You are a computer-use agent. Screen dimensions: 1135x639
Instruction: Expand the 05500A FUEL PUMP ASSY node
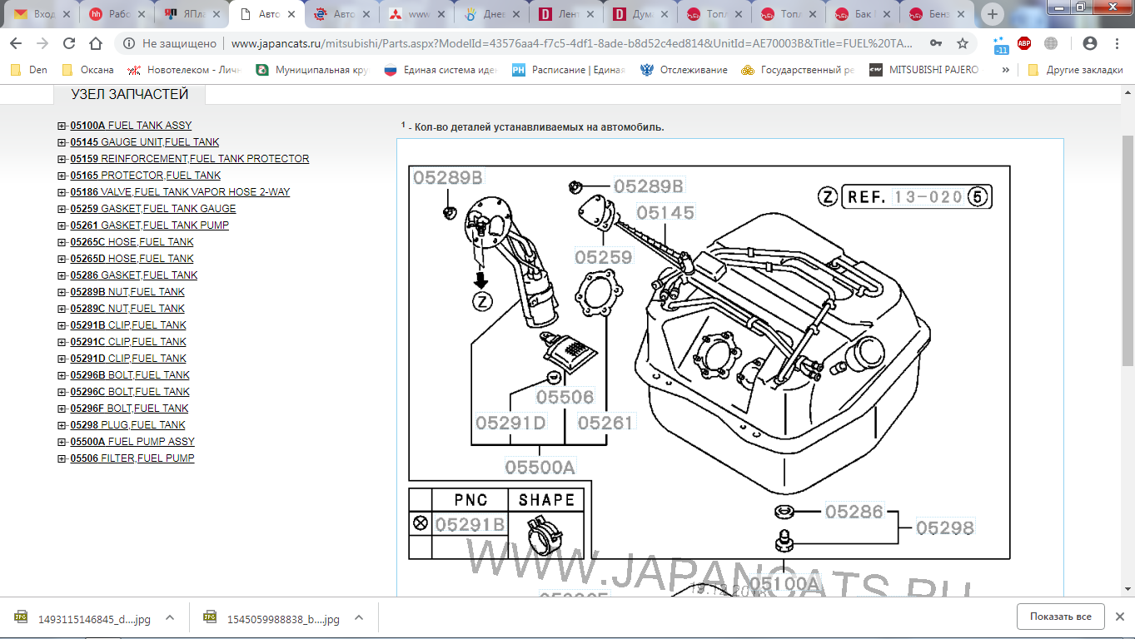(x=62, y=442)
